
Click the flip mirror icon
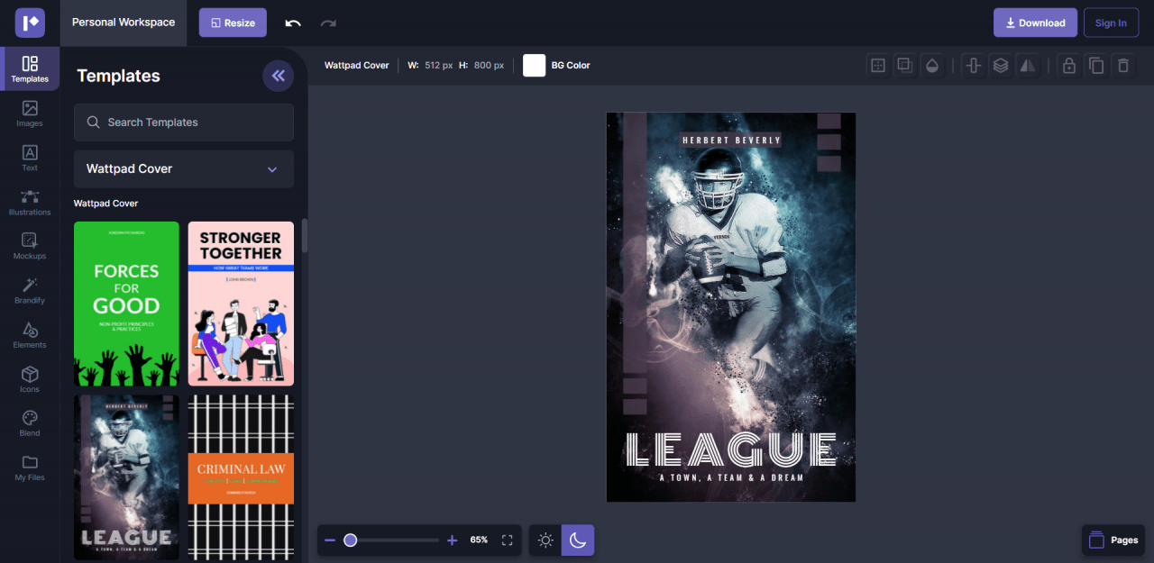1027,66
